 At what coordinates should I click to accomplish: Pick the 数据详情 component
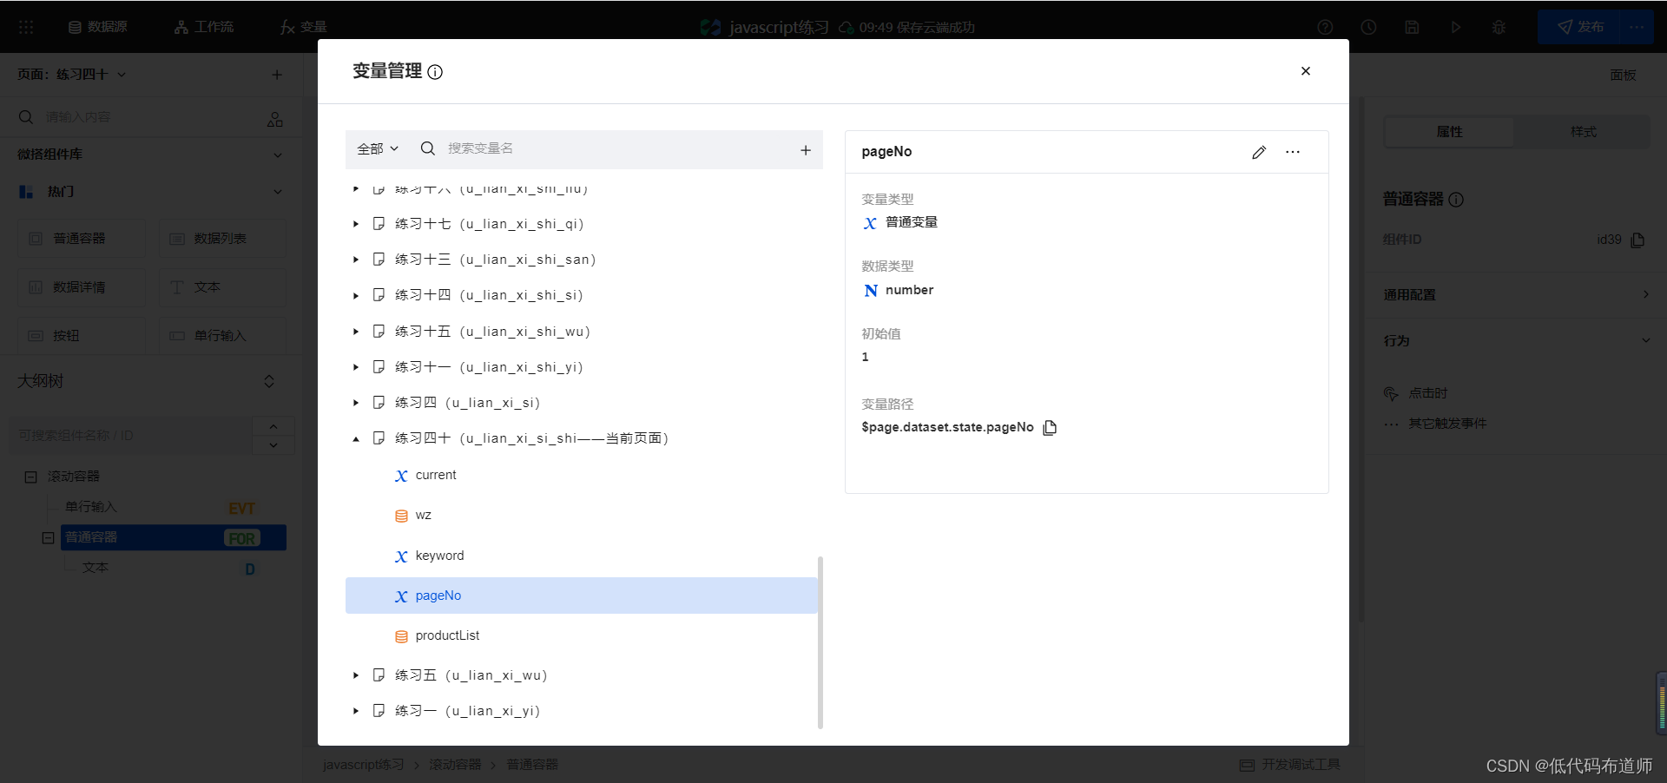82,287
